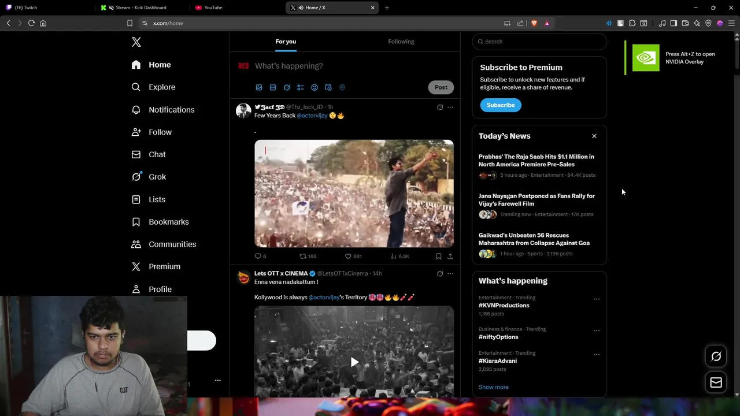This screenshot has height=416, width=740.
Task: Open more options on Jack JD's post
Action: coord(450,107)
